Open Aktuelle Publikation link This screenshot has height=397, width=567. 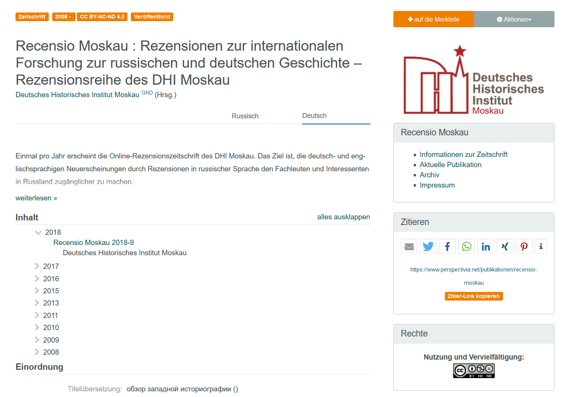(450, 164)
